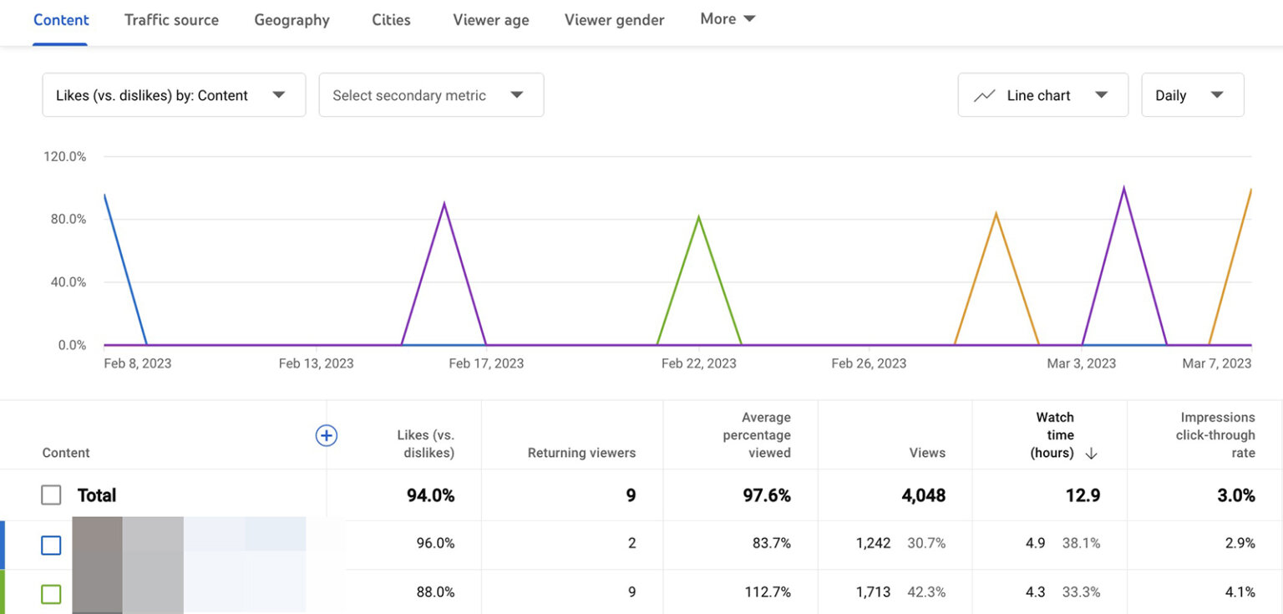Click the Average percentage viewed header

coord(757,434)
